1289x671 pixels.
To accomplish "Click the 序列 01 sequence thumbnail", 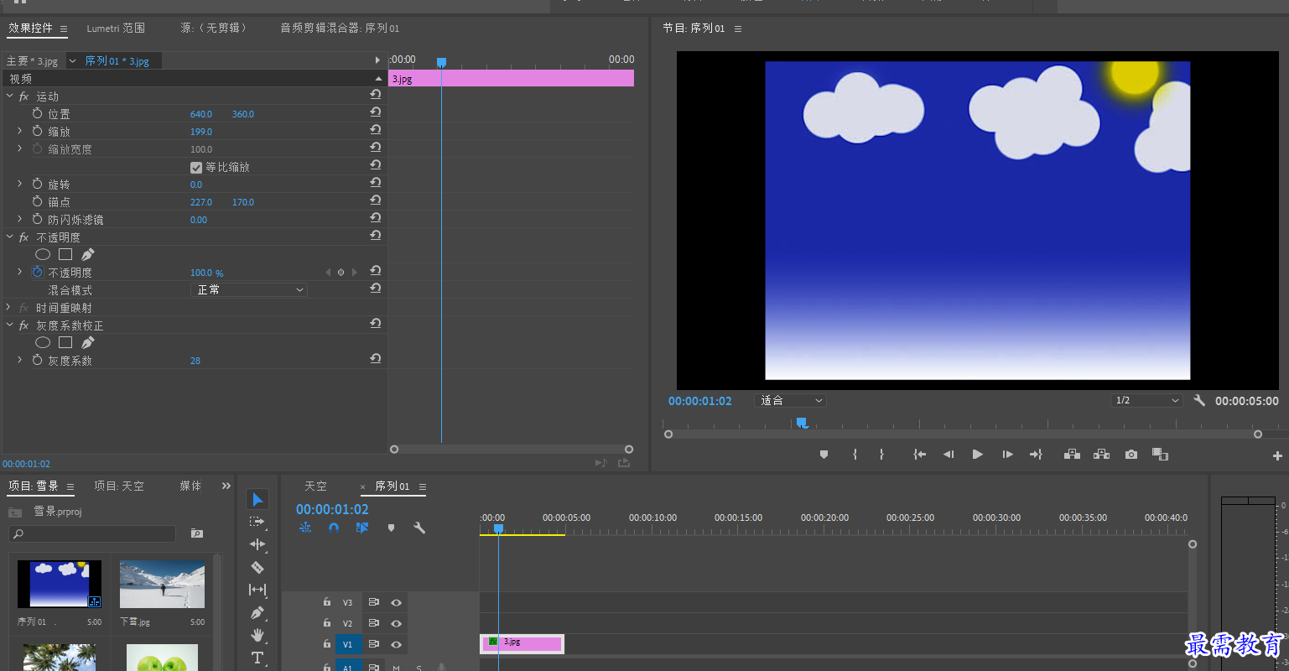I will (x=60, y=584).
